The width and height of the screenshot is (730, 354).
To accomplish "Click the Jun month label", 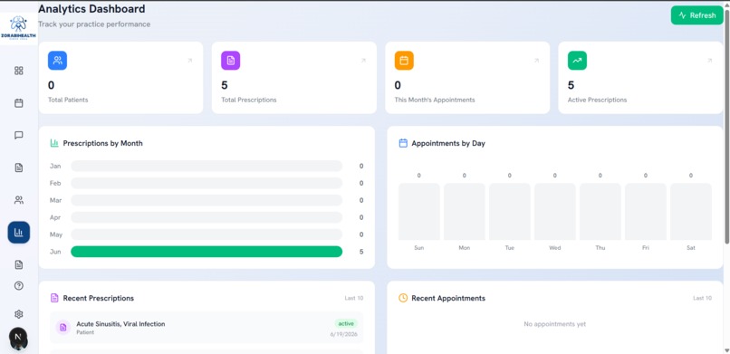I will [x=55, y=252].
